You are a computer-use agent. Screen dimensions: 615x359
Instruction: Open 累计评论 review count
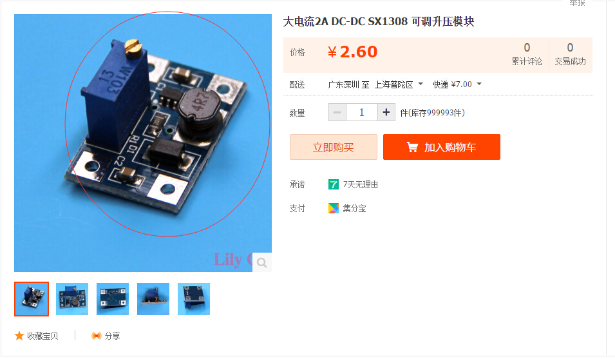pos(527,55)
